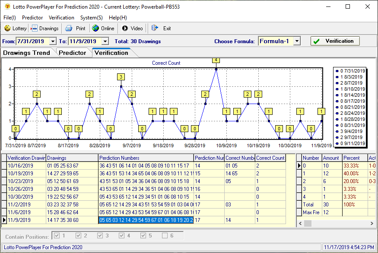378x253 pixels.
Task: Open the System(S) menu
Action: tap(91, 18)
